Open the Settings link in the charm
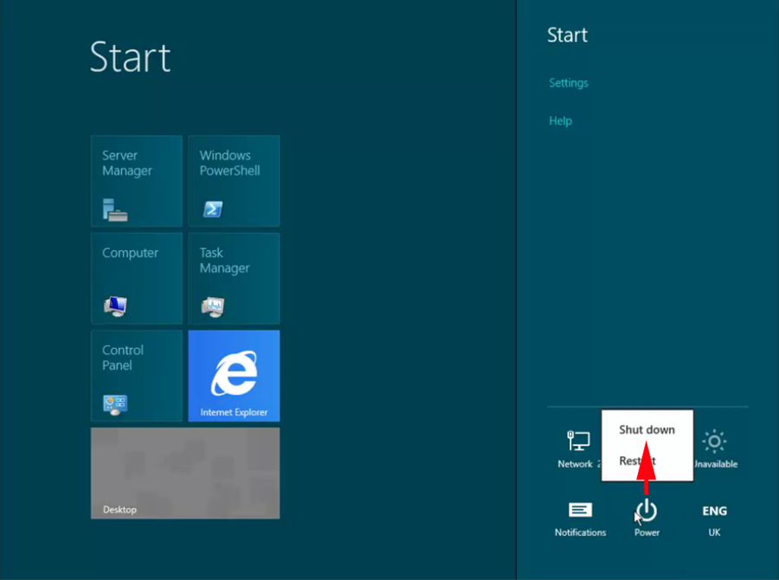Viewport: 779px width, 580px height. 569,83
